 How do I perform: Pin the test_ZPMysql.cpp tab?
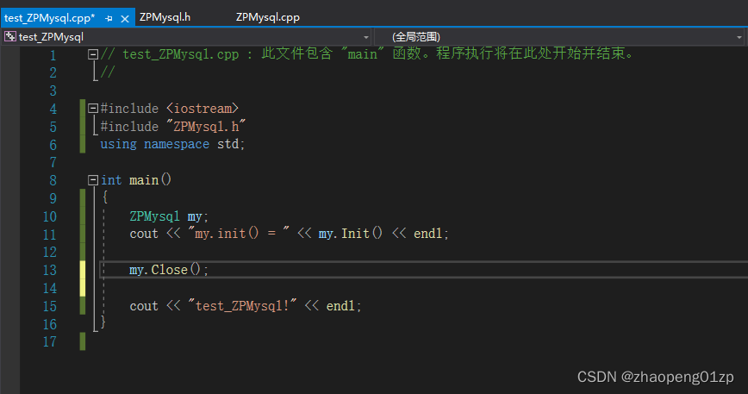coord(109,19)
